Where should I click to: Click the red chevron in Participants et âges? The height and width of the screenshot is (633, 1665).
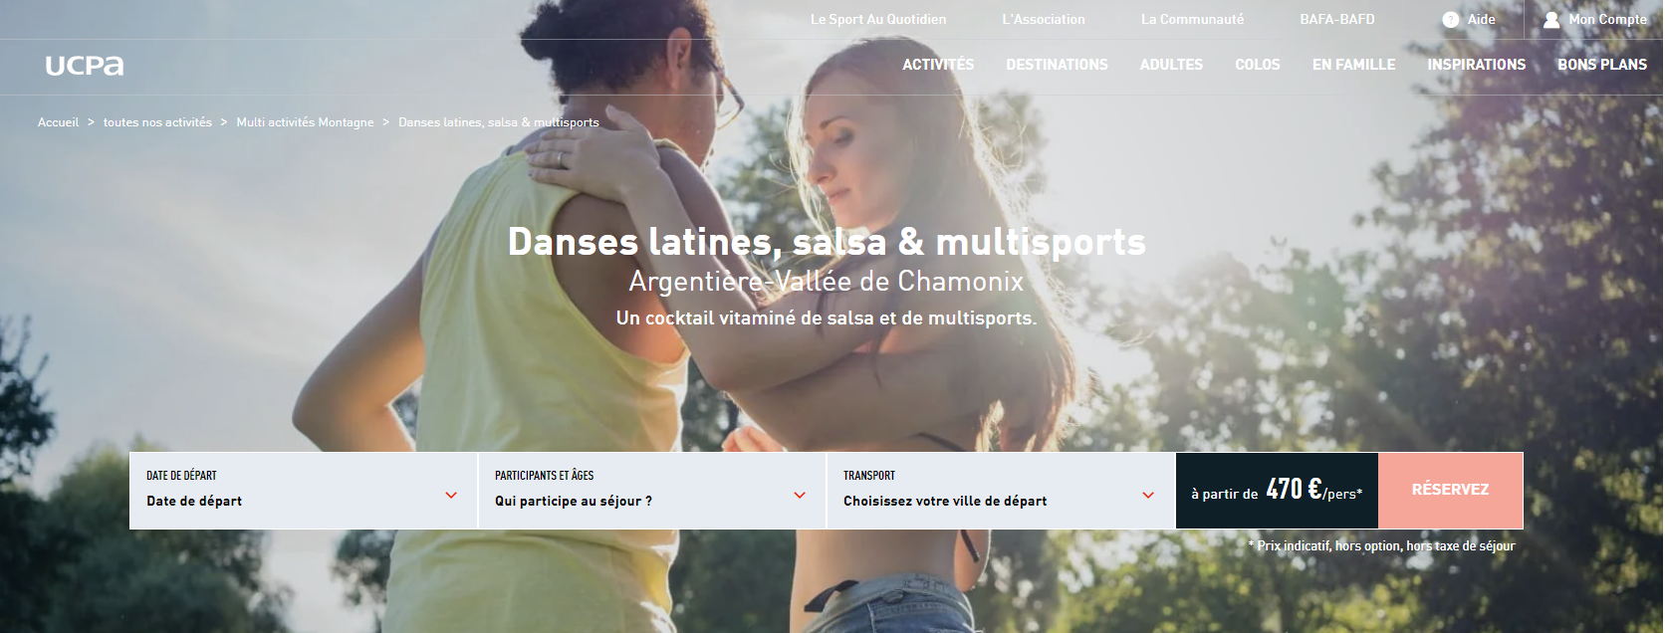(800, 495)
